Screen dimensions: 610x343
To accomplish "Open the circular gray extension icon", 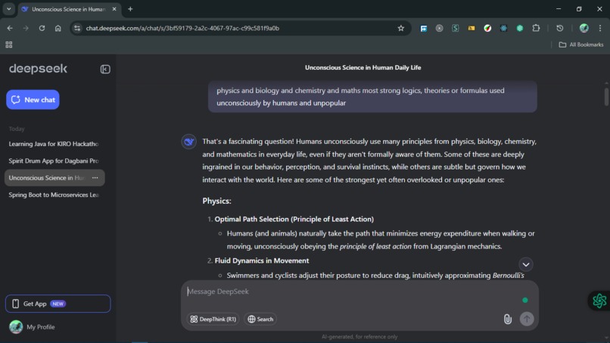I will (x=439, y=28).
